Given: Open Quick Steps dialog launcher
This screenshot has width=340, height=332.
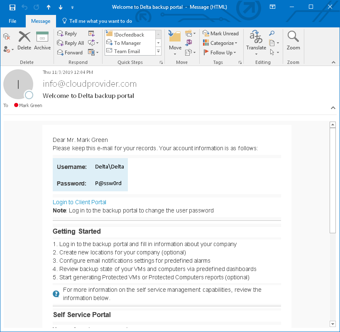Looking at the screenshot, I should (x=161, y=62).
